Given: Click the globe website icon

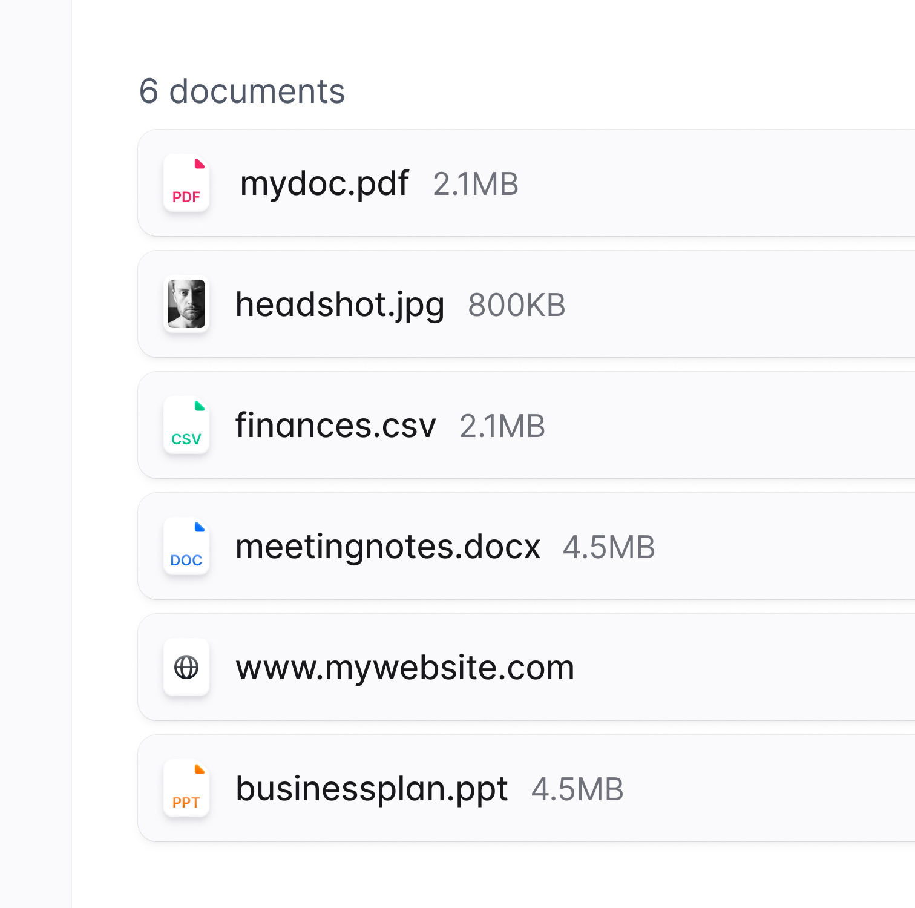Looking at the screenshot, I should [x=186, y=667].
